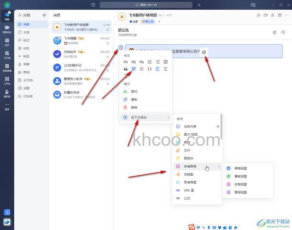The image size is (292, 230).
Task: Apply to-do checkbox style
Action: 165,62
